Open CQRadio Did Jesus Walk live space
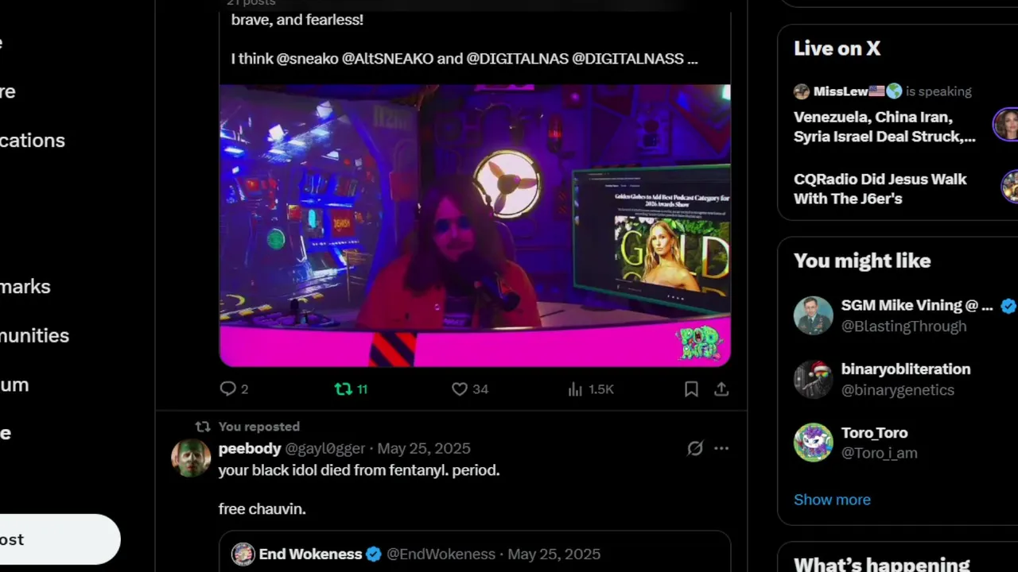The height and width of the screenshot is (572, 1018). [880, 189]
